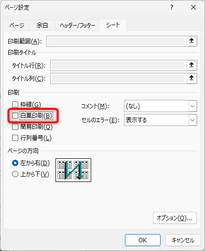The image size is (205, 251).
Task: Click the OK button
Action: 143,240
